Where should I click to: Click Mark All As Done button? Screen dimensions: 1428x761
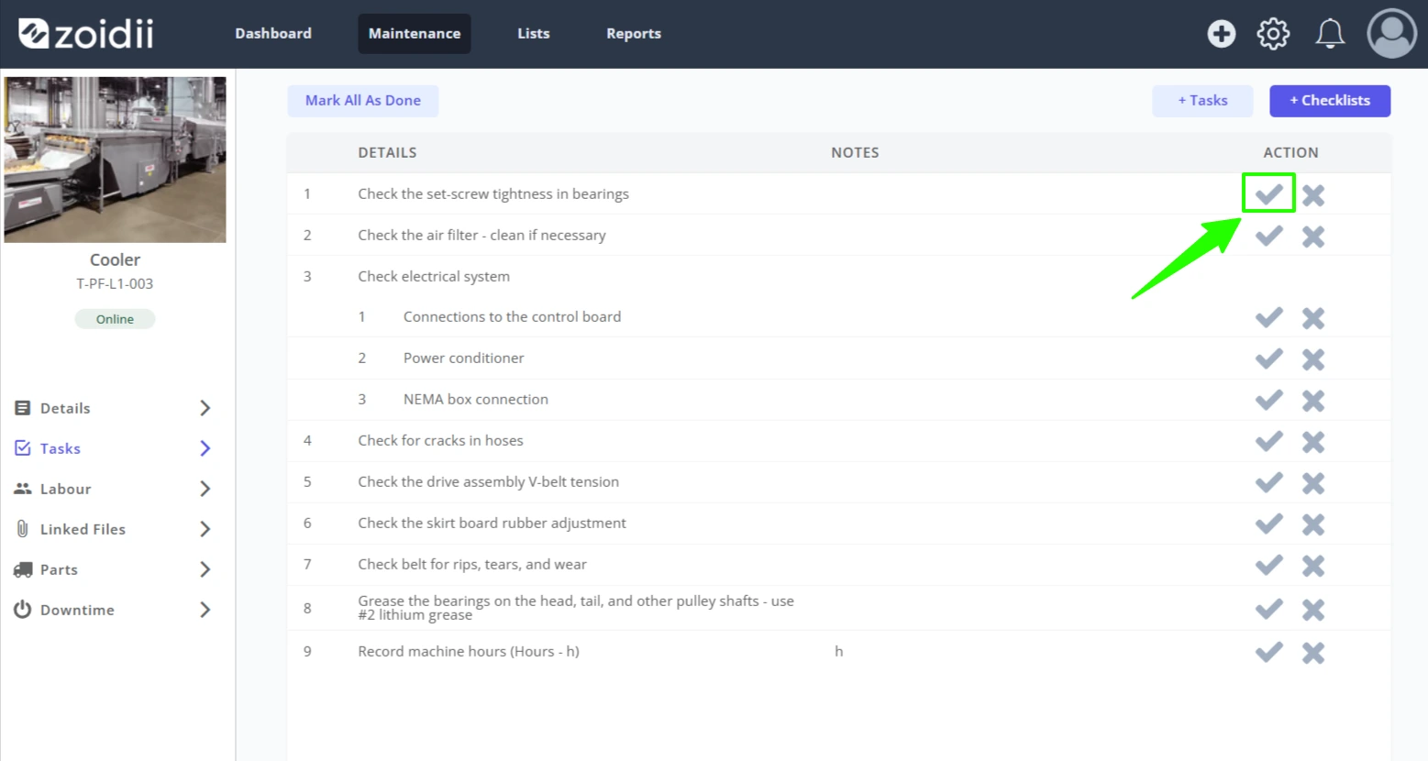click(x=363, y=101)
